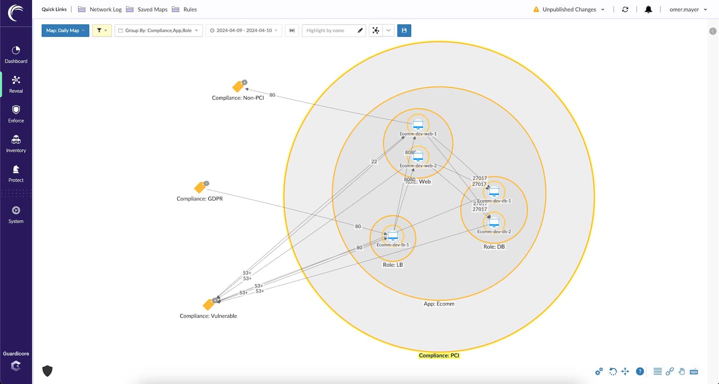Toggle the hand pan tool

pos(682,372)
